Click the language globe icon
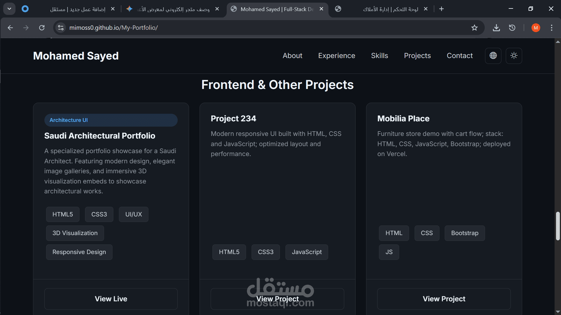 coord(493,56)
